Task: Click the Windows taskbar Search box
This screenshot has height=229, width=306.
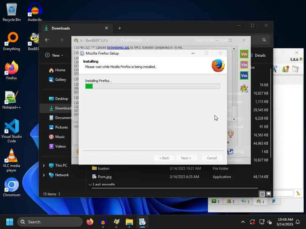Action: click(50, 222)
